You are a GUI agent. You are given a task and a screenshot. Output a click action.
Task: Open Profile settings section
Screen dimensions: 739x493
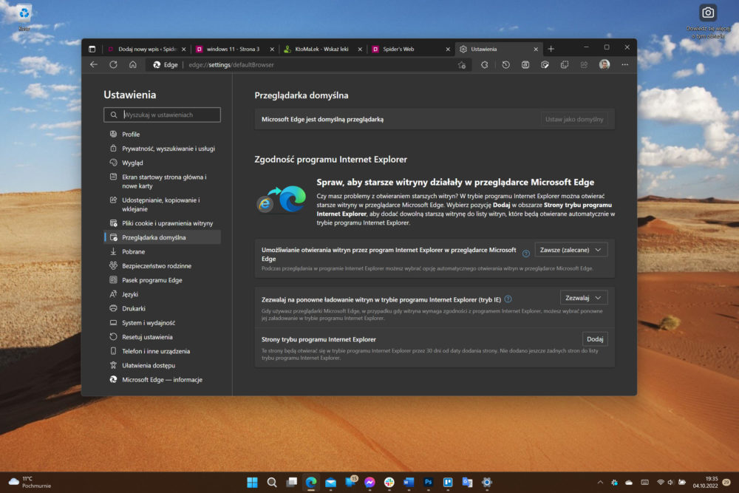point(162,135)
